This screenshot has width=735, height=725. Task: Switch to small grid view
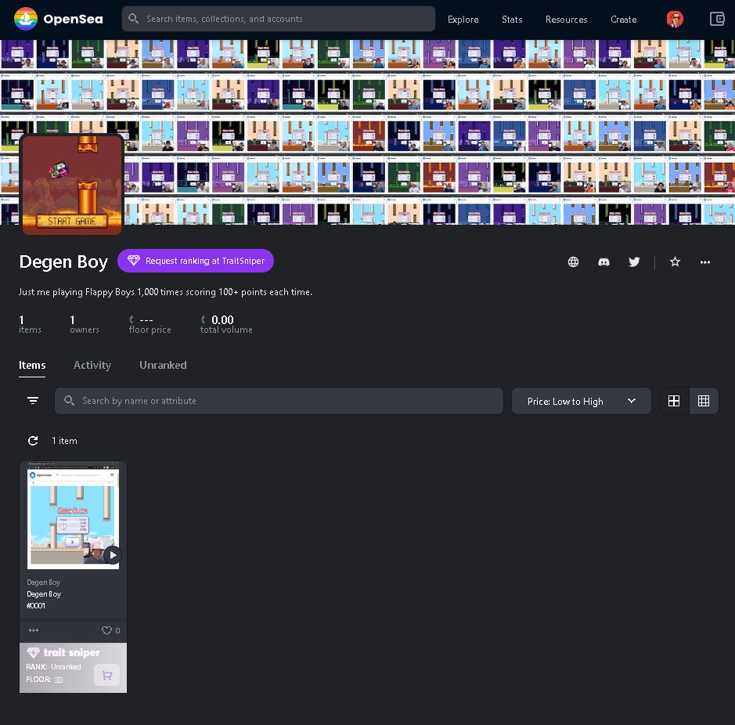coord(704,401)
